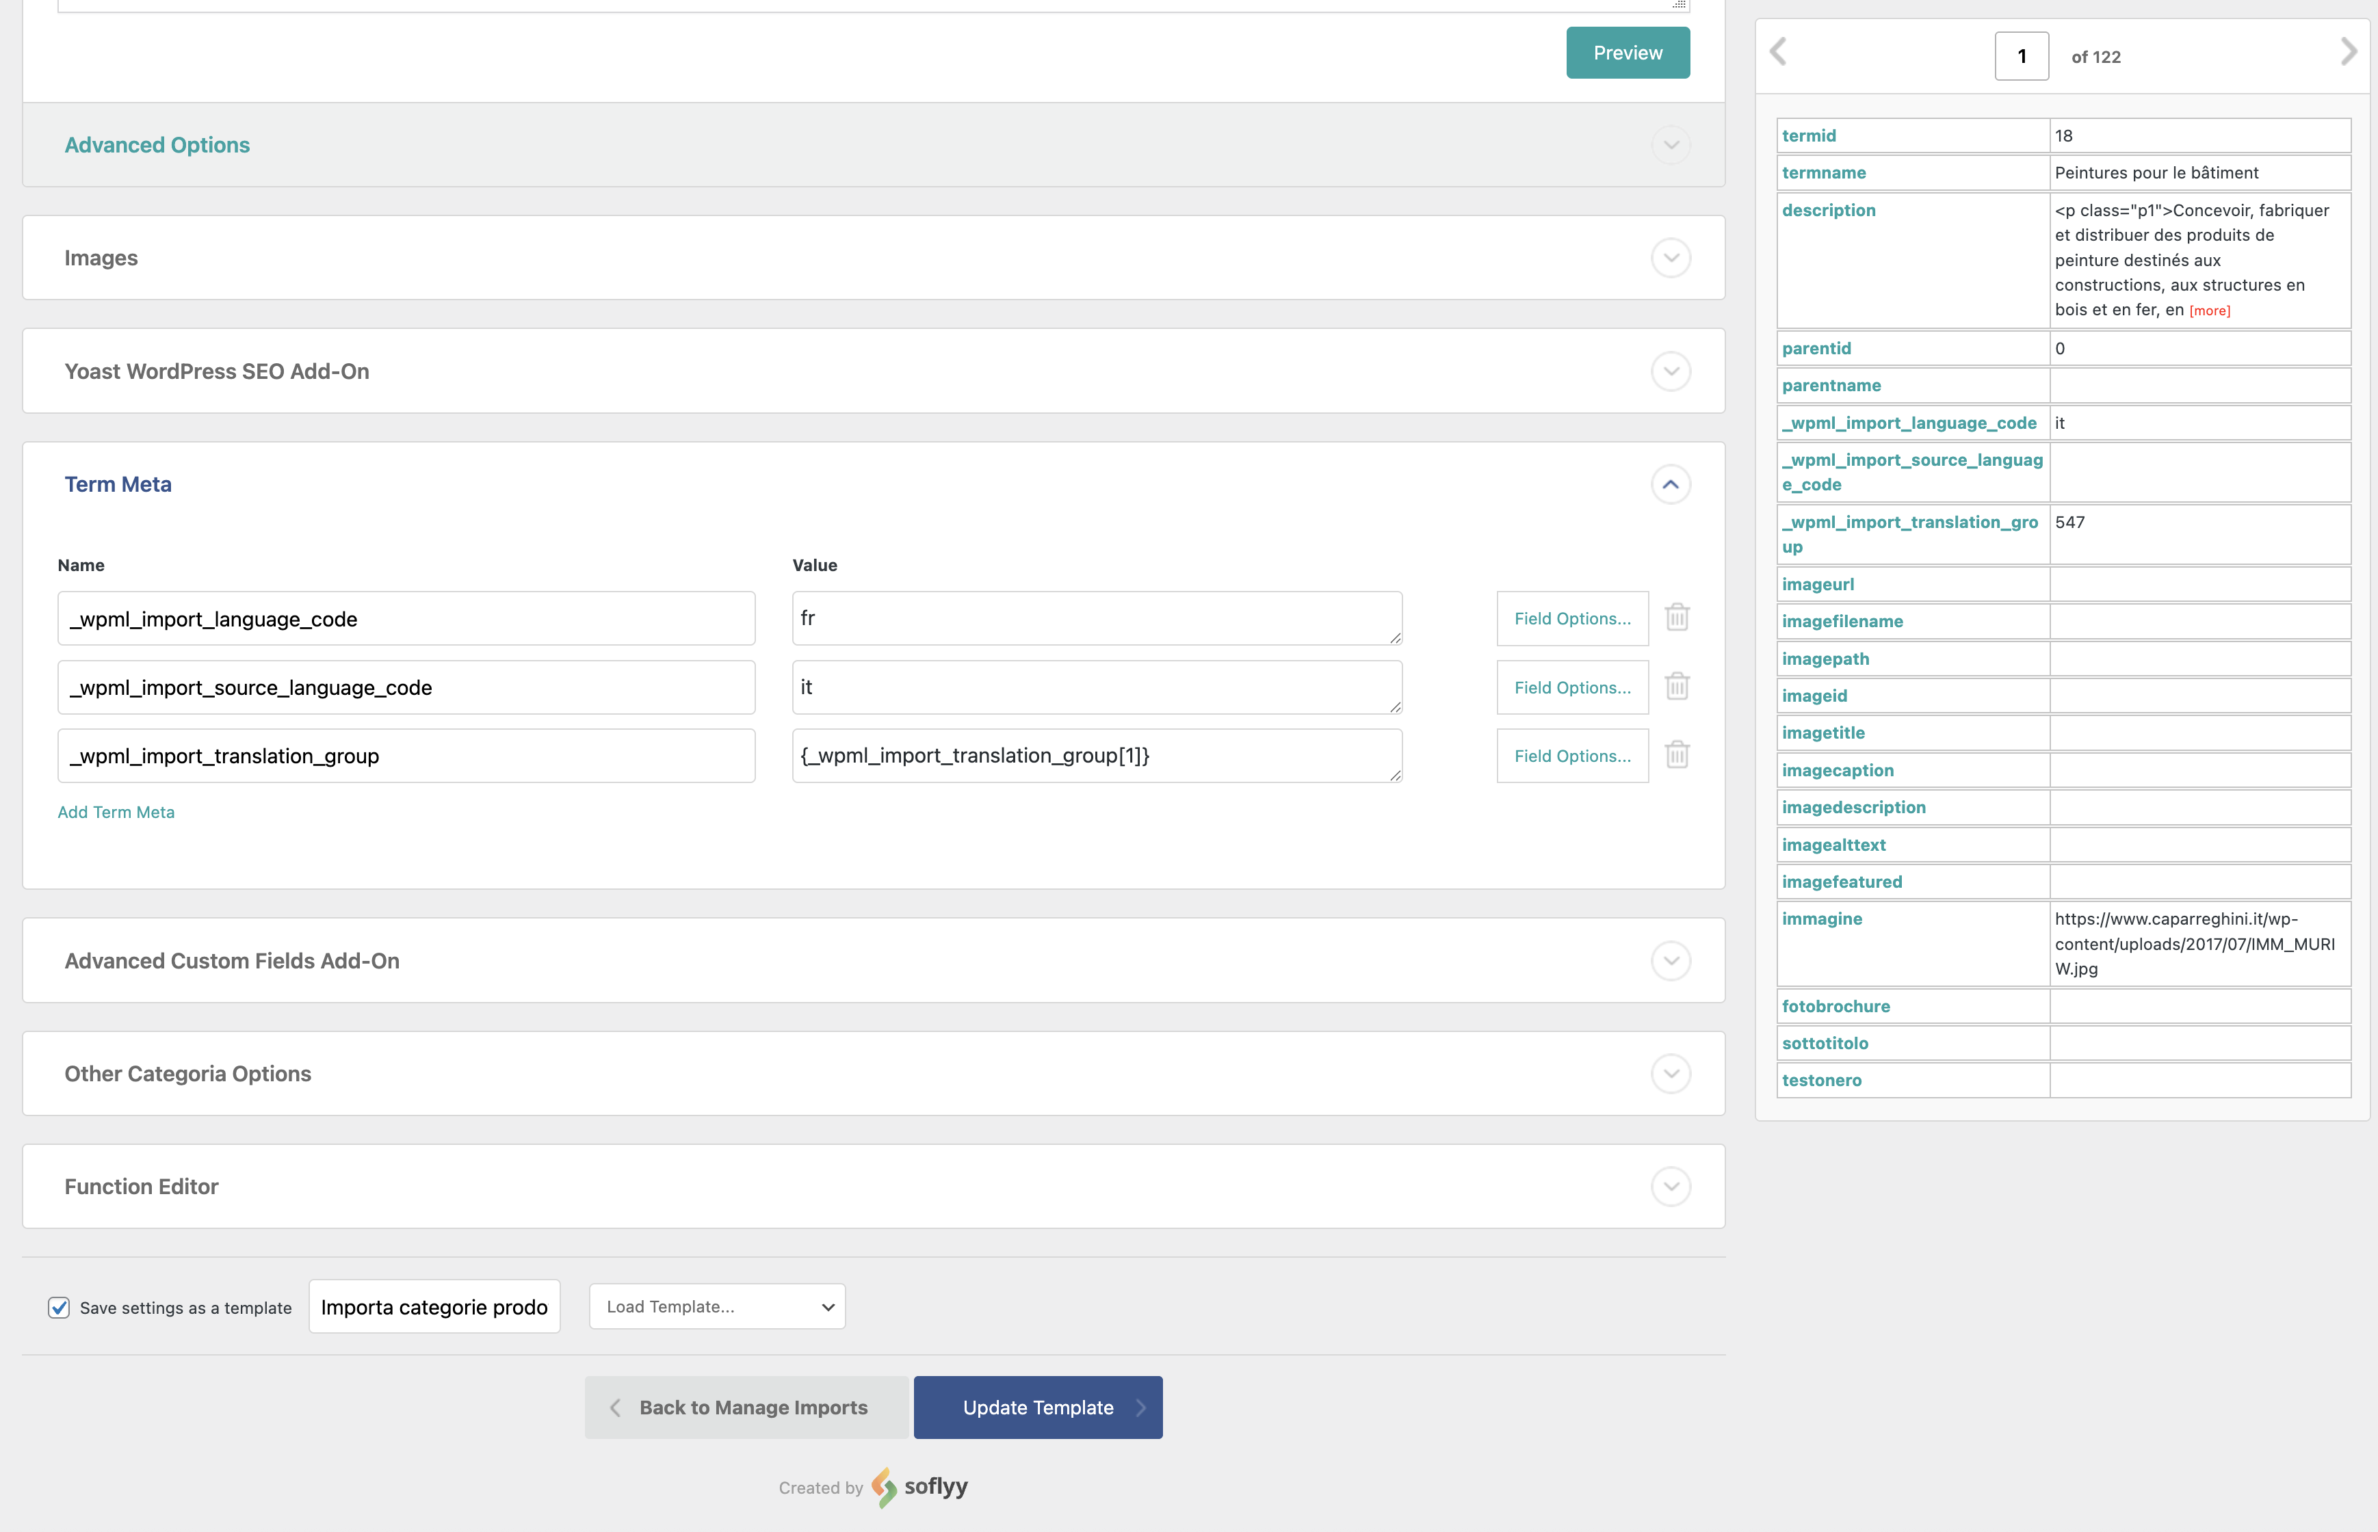Expand the Function Editor section
Viewport: 2378px width, 1532px height.
(x=1671, y=1187)
